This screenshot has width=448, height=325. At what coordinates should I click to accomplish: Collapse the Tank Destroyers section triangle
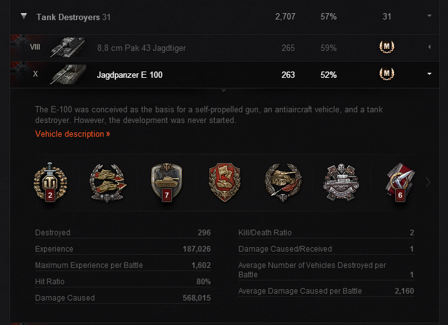click(x=24, y=17)
